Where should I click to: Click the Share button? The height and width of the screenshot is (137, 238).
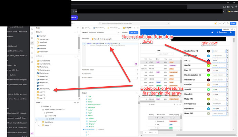[x=233, y=23]
